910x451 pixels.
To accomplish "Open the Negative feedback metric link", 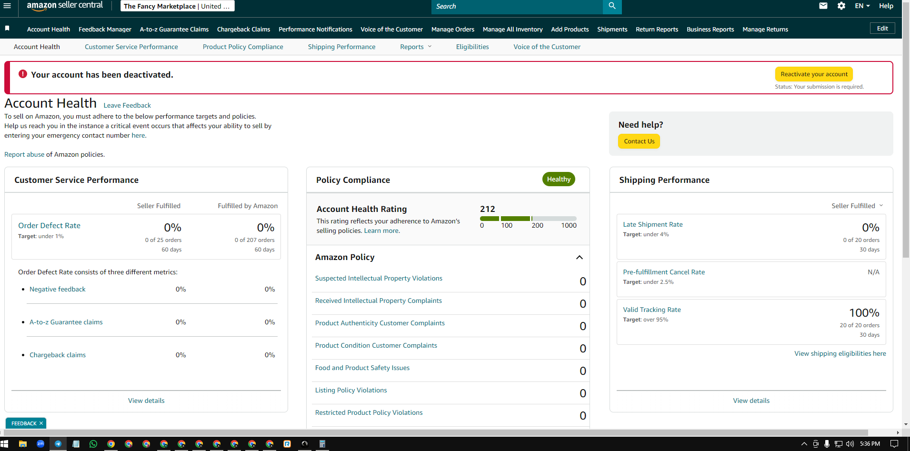I will pos(58,289).
